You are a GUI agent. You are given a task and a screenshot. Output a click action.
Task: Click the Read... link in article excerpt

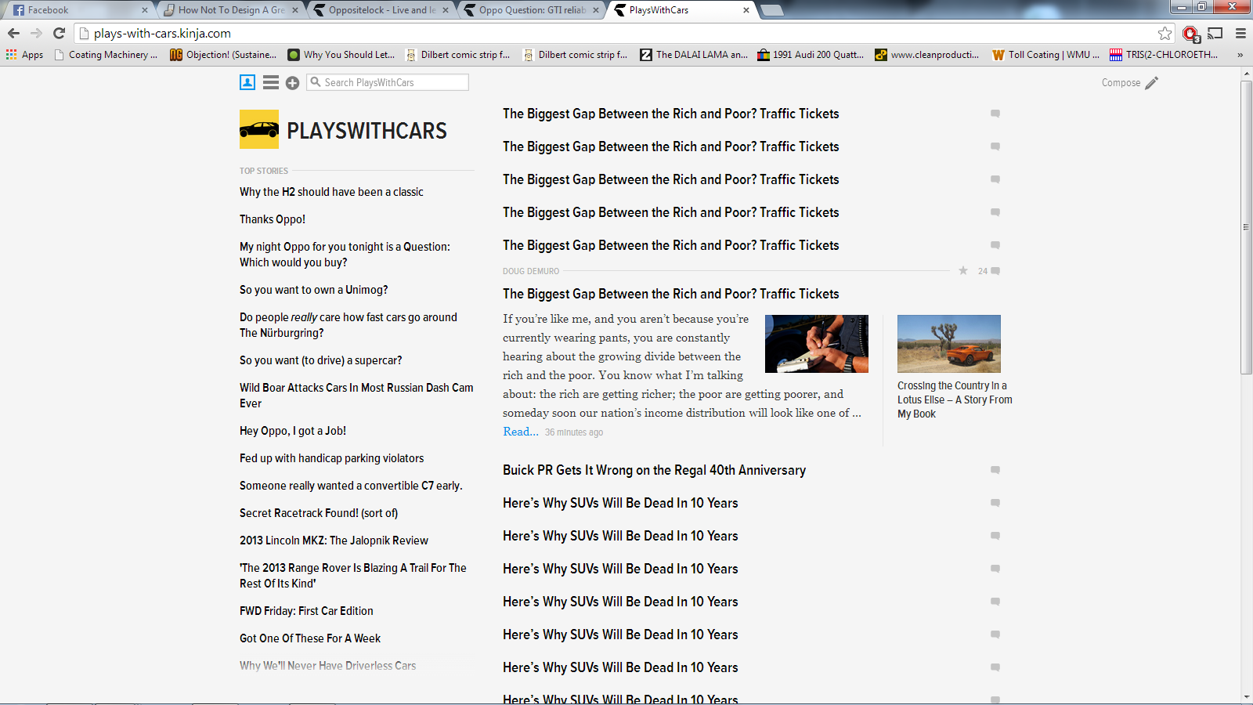521,432
